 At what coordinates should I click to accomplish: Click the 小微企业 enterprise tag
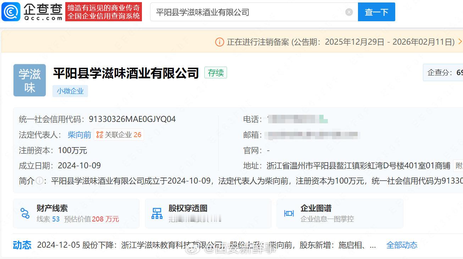point(70,91)
